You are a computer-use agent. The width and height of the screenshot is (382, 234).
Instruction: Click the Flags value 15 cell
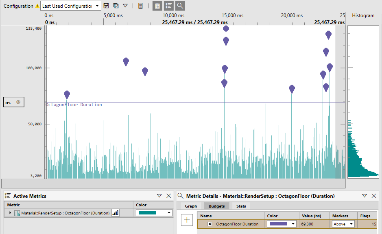367,224
